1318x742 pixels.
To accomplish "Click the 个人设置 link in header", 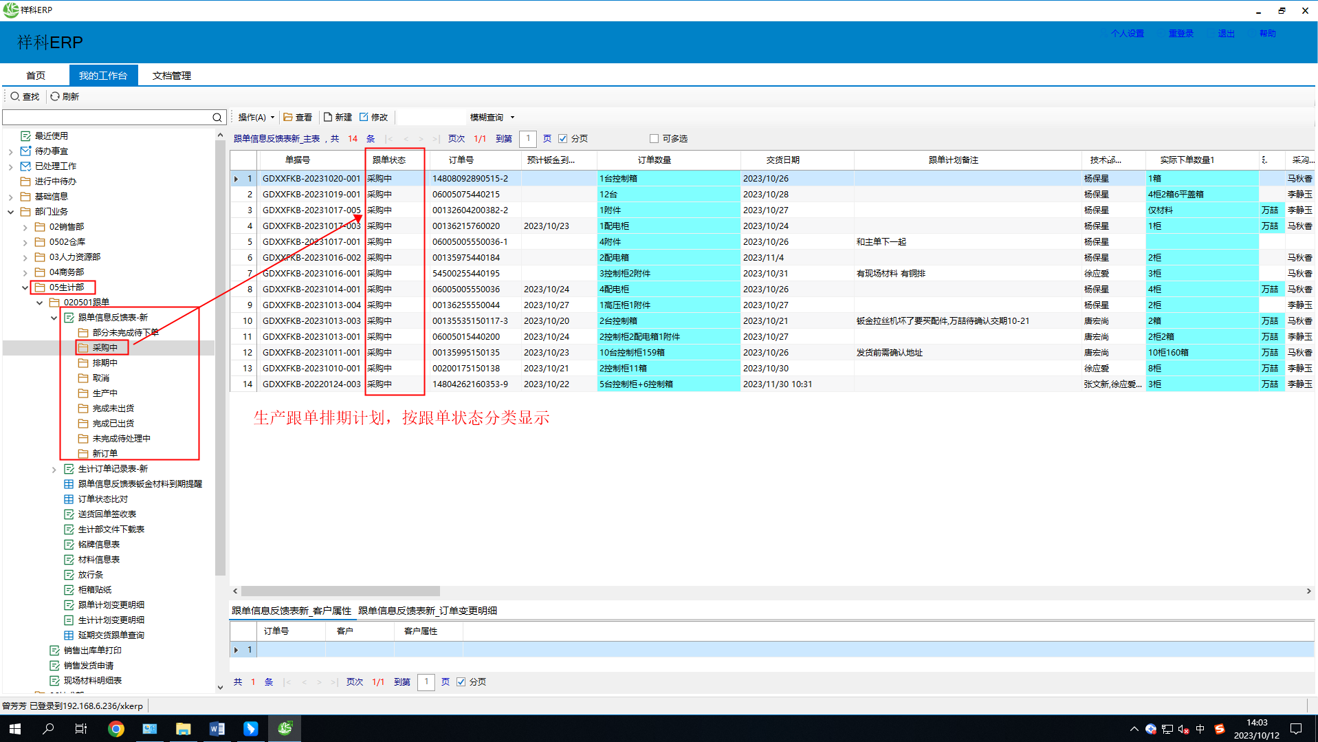I will pyautogui.click(x=1127, y=34).
